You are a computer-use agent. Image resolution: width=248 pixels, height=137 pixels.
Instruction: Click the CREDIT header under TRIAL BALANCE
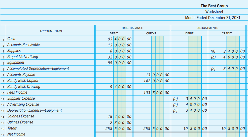click(x=151, y=33)
